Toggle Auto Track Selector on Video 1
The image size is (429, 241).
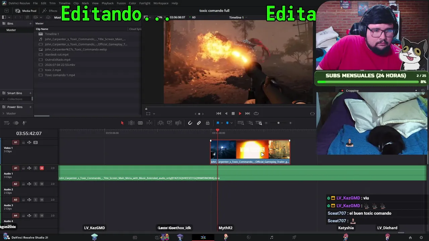pyautogui.click(x=29, y=143)
